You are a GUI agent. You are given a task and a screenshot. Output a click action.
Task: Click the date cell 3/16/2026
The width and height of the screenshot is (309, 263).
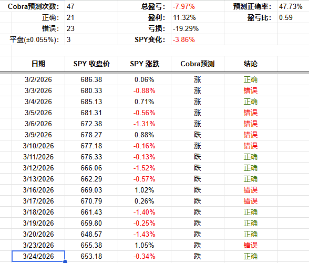point(38,190)
